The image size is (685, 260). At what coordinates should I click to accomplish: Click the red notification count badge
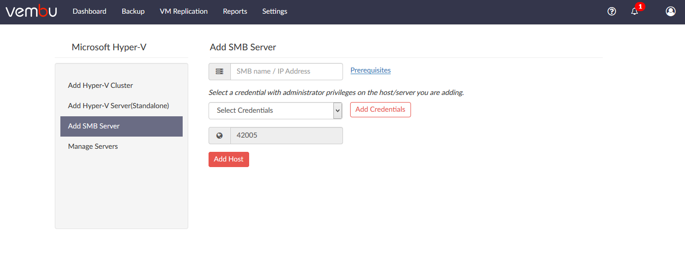640,7
